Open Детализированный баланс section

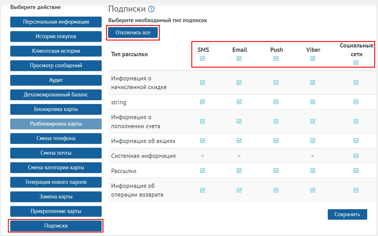[x=56, y=95]
